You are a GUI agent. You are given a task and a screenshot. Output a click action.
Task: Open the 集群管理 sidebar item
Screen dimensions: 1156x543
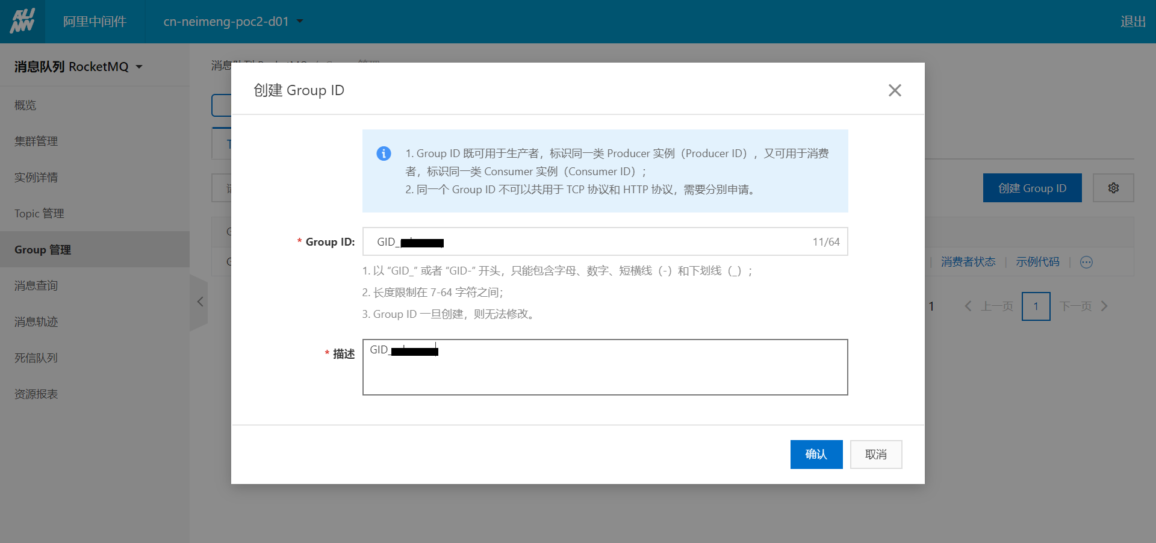pos(95,141)
